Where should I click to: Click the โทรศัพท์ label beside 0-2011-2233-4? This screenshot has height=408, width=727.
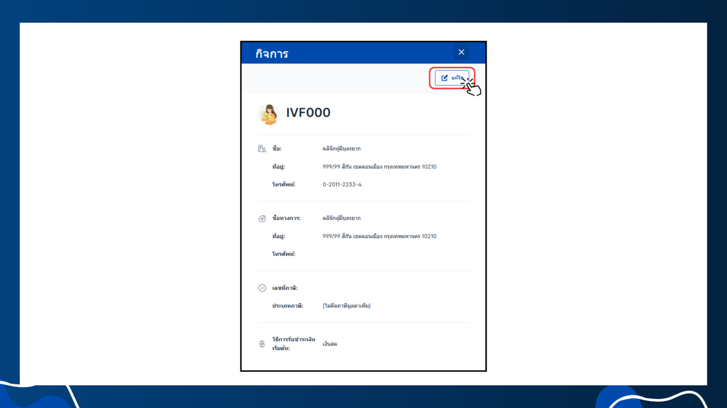284,185
